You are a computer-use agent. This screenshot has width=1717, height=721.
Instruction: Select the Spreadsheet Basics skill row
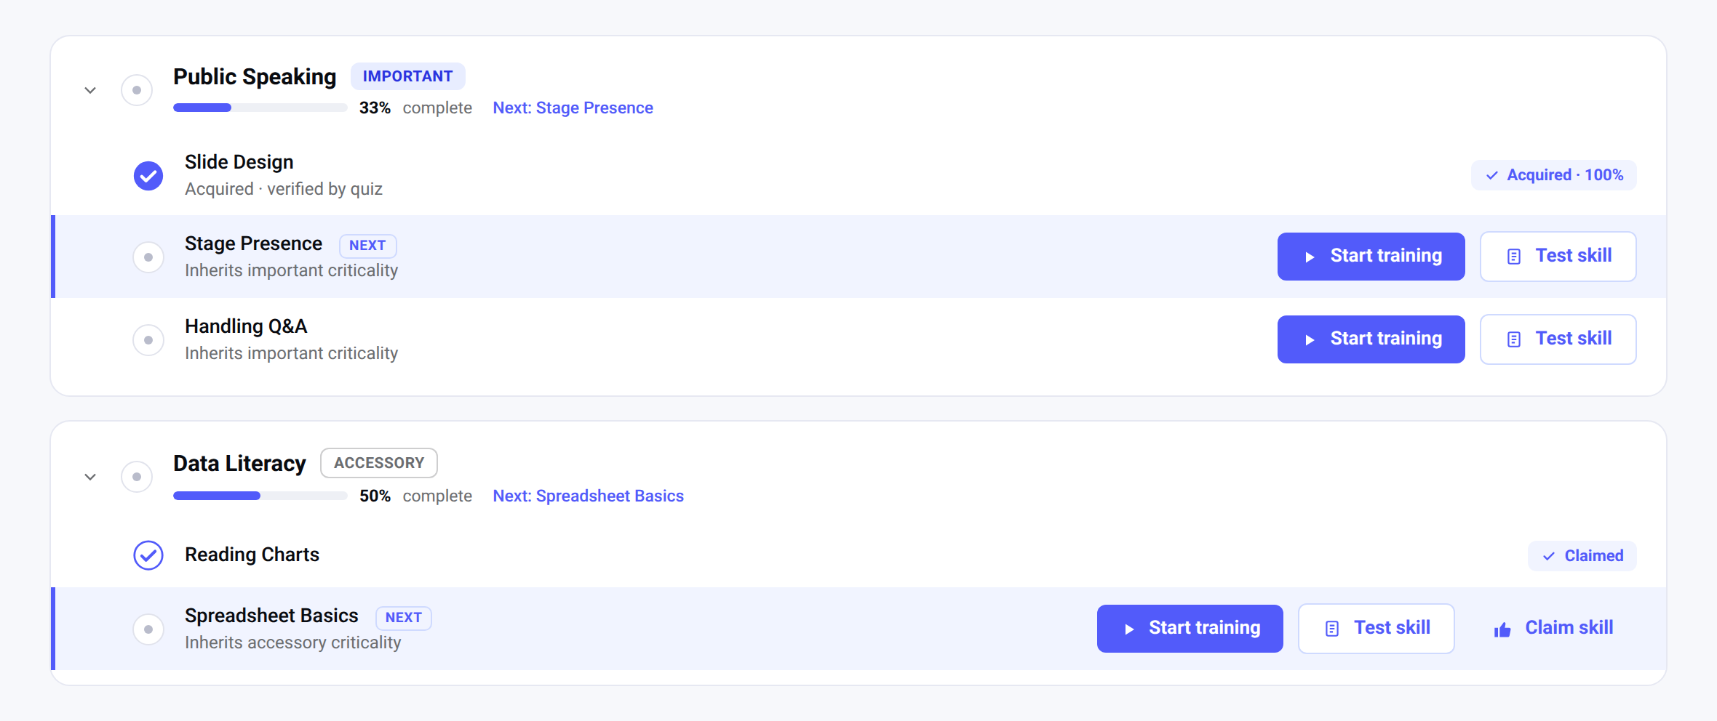click(x=858, y=629)
